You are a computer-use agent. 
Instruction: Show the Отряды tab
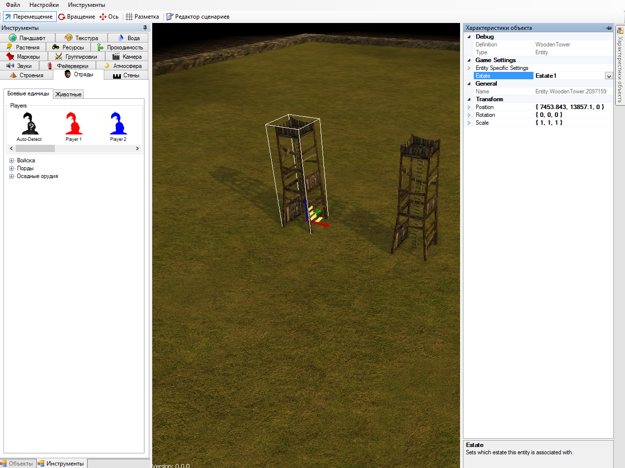coord(78,74)
